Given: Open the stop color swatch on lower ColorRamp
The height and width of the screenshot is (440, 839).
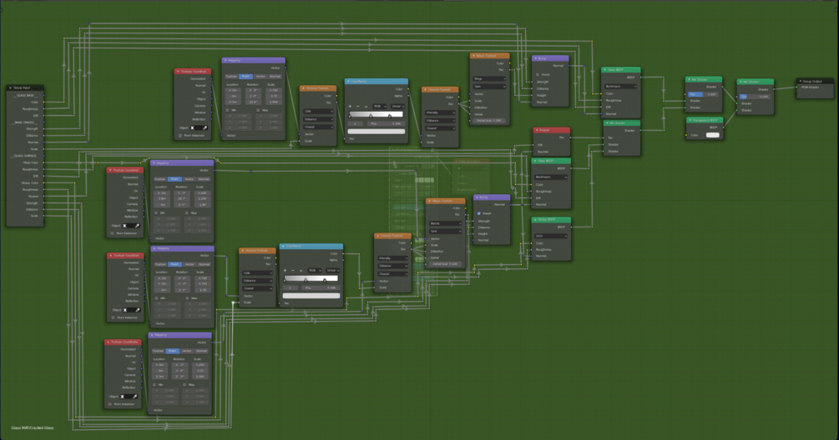Looking at the screenshot, I should click(311, 295).
